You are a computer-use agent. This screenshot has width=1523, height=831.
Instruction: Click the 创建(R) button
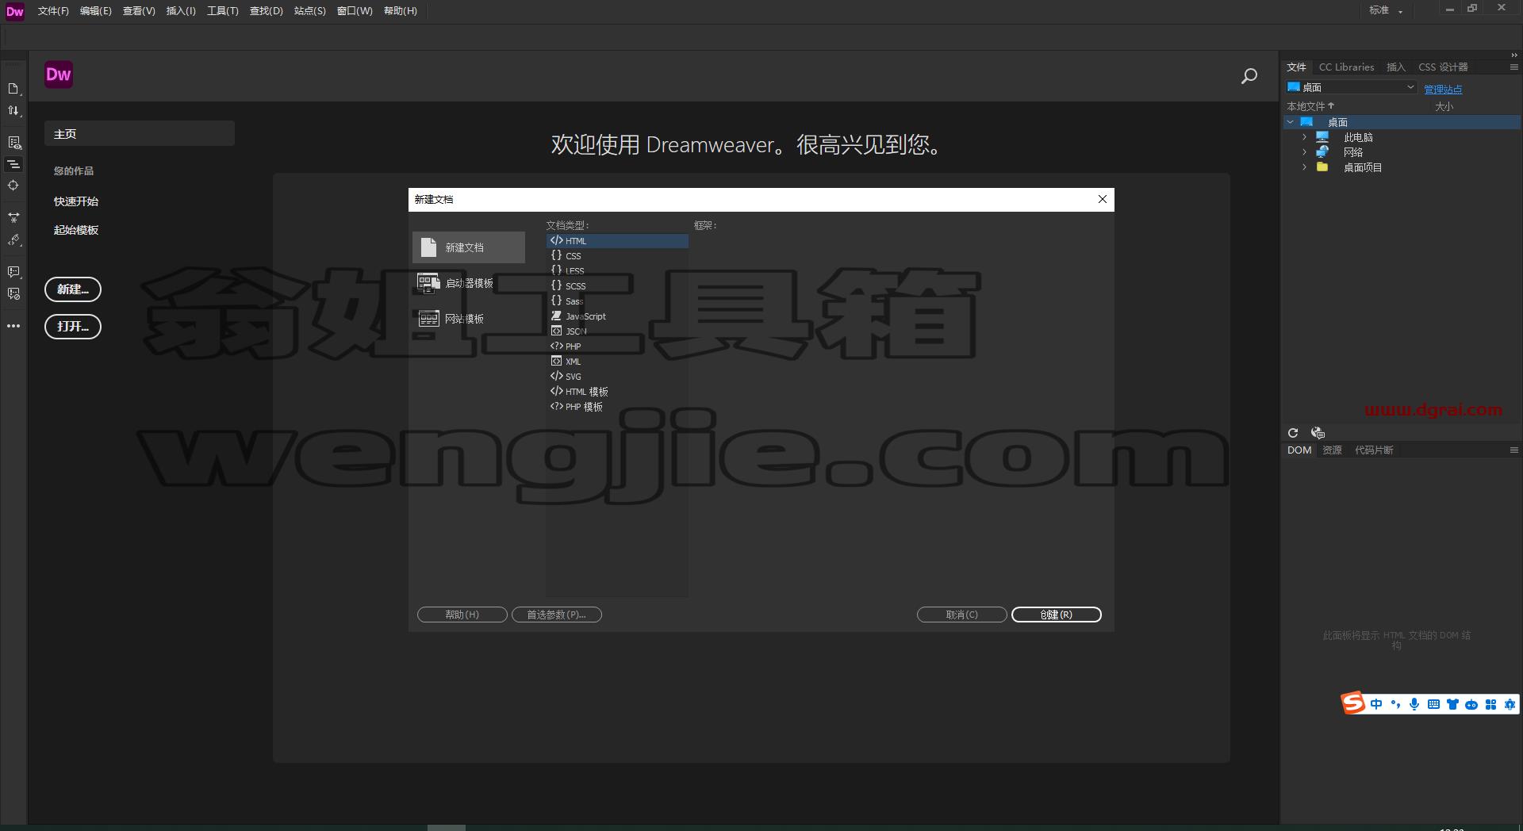pos(1057,615)
